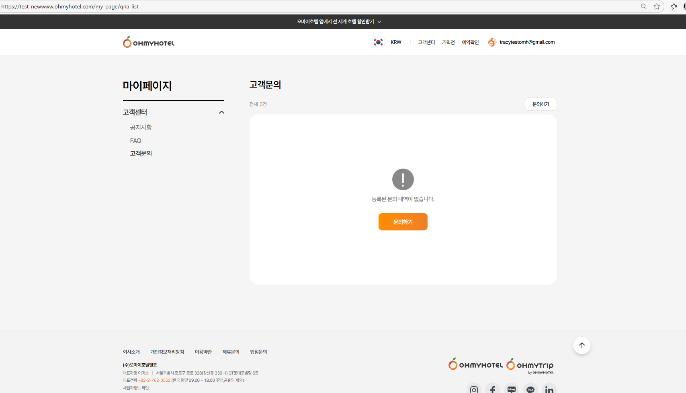Click the zoom-out magnifier in the address bar
Viewport: 686px width, 393px height.
643,6
